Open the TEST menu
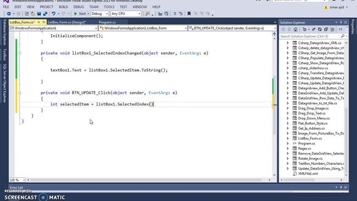Image resolution: width=357 pixels, height=201 pixels. pos(123,7)
